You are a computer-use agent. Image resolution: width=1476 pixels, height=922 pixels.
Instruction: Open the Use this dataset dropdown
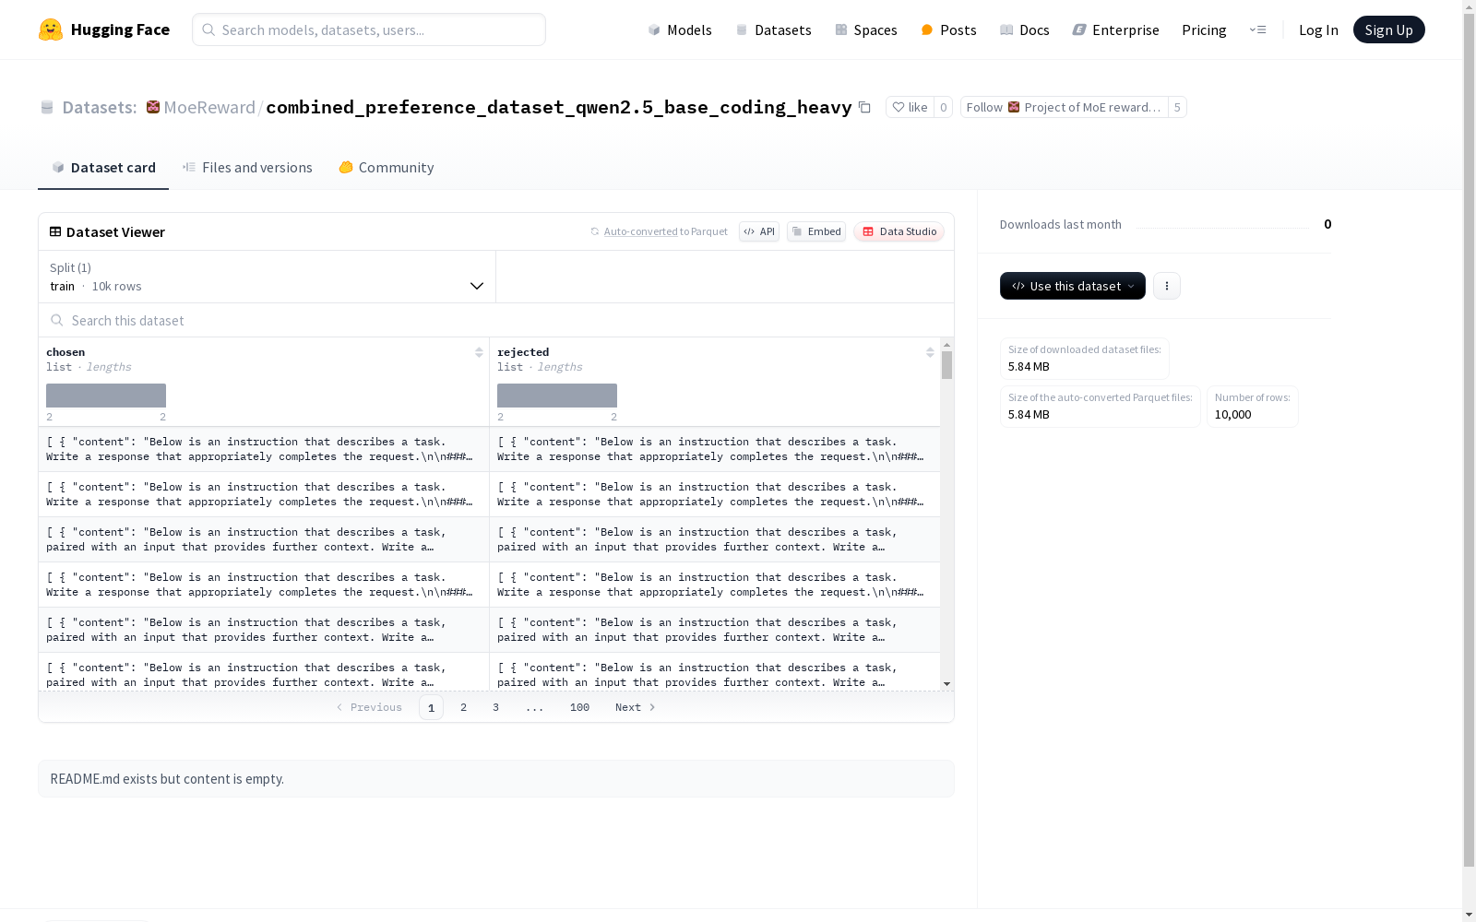click(x=1073, y=286)
